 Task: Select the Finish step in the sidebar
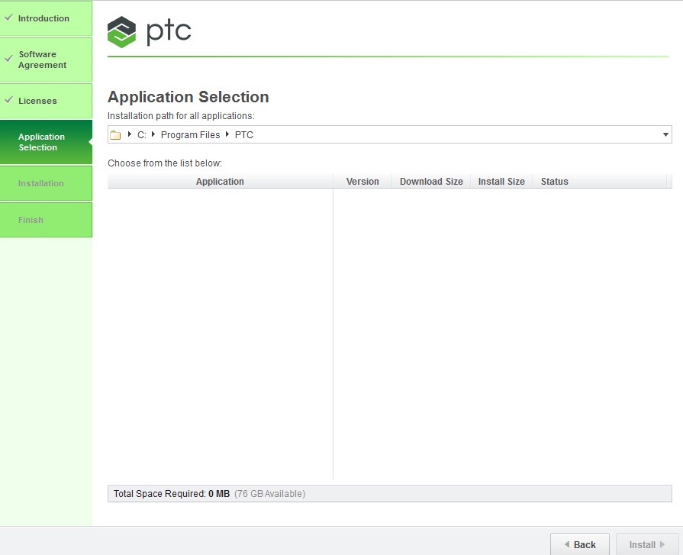pos(46,220)
